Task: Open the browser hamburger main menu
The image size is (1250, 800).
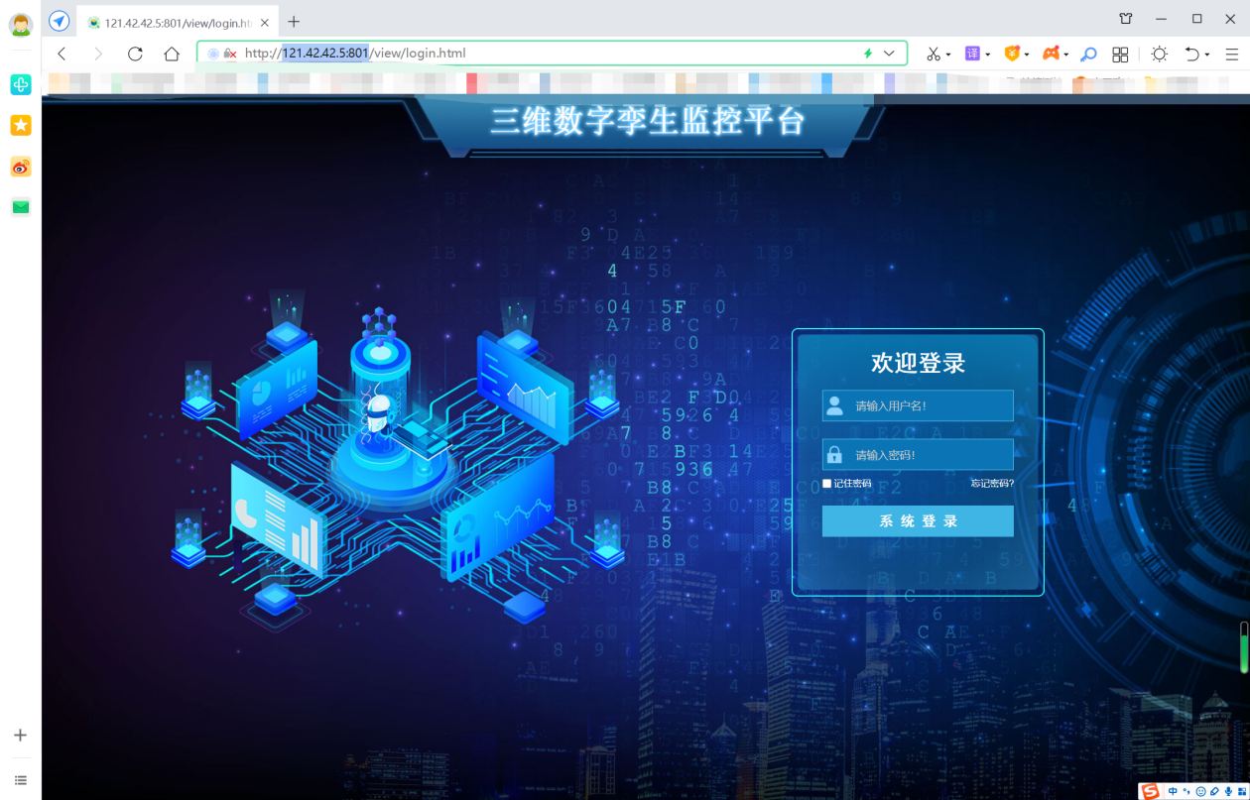Action: (1232, 55)
